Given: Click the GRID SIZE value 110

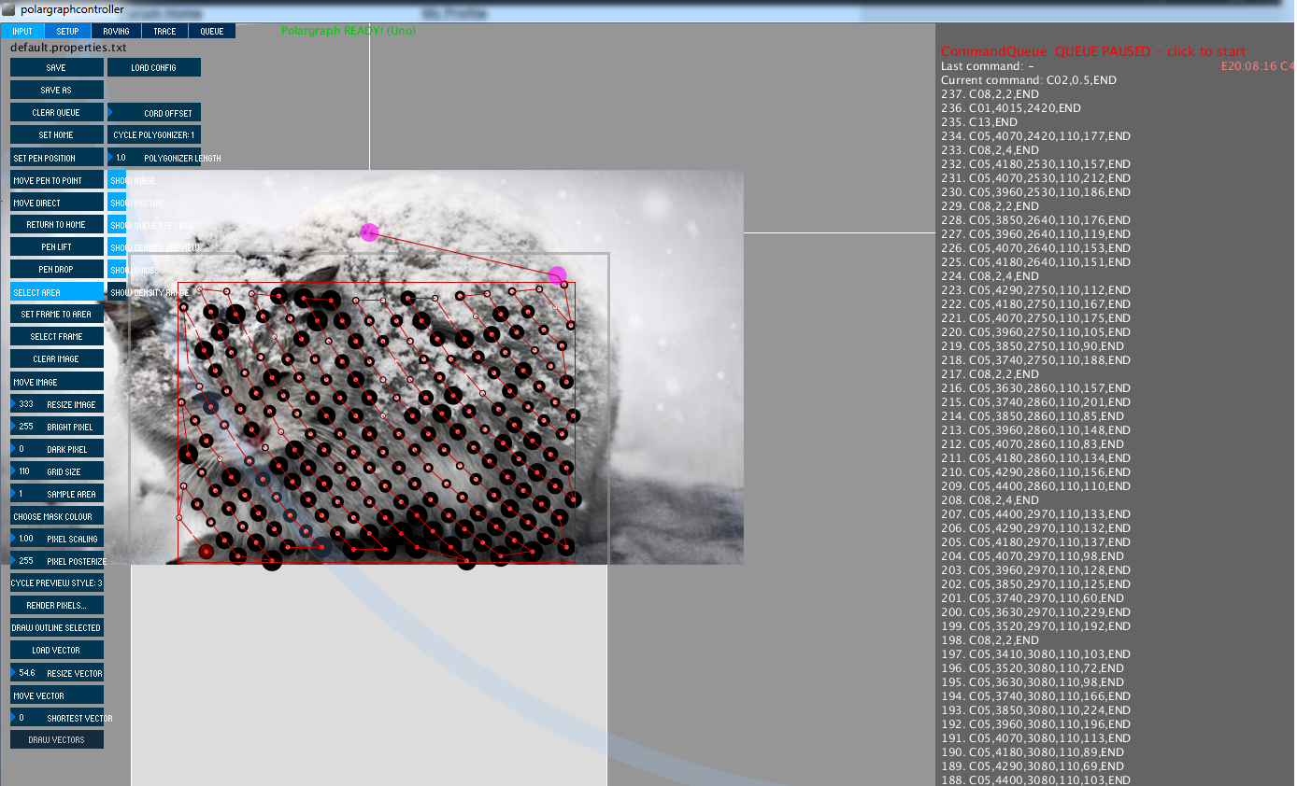Looking at the screenshot, I should [x=24, y=471].
